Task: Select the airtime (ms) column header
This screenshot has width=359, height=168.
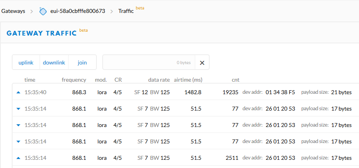Action: coord(188,80)
